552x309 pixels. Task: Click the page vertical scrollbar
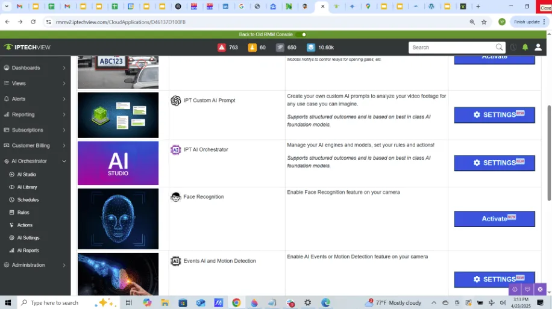coord(549,153)
